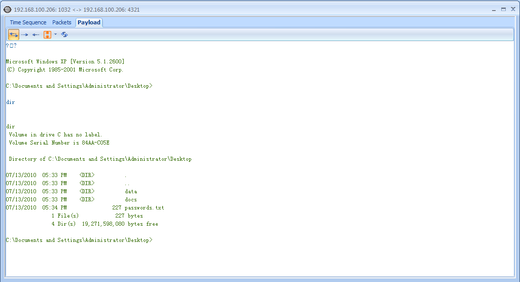Image resolution: width=520 pixels, height=282 pixels.
Task: Show bidirectional payload data
Action: (14, 34)
